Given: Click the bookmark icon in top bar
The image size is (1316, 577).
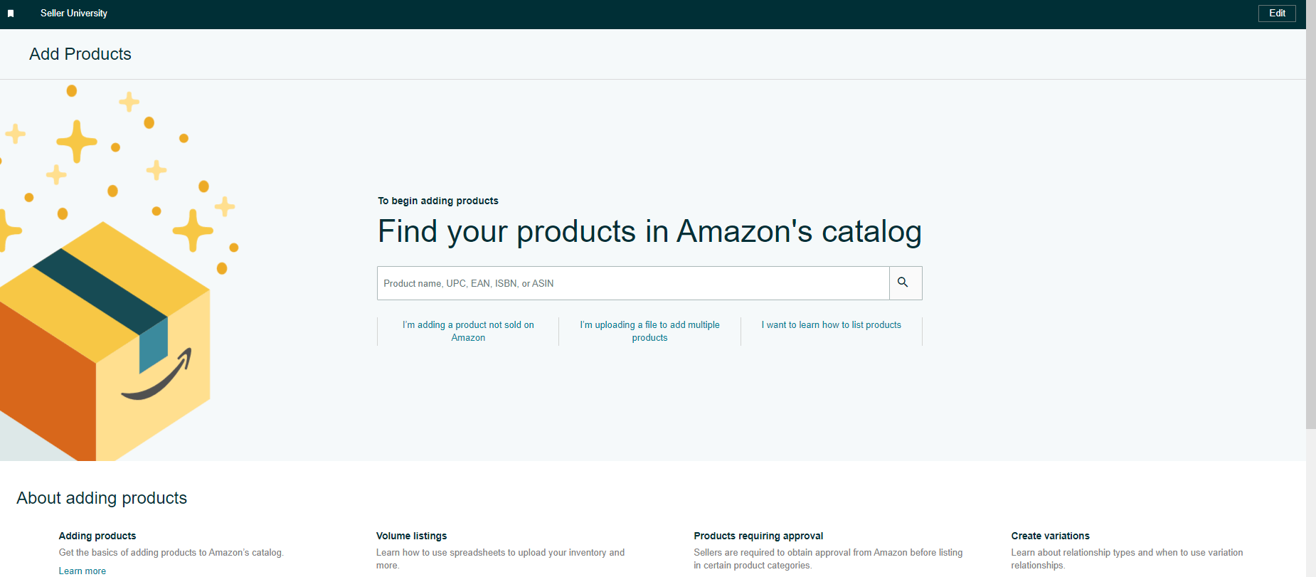Looking at the screenshot, I should point(11,14).
